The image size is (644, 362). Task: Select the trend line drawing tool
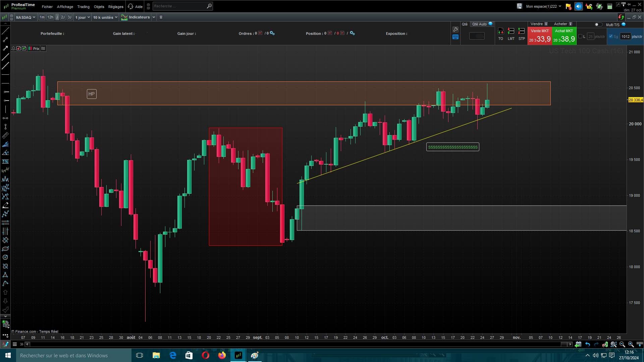(5, 31)
